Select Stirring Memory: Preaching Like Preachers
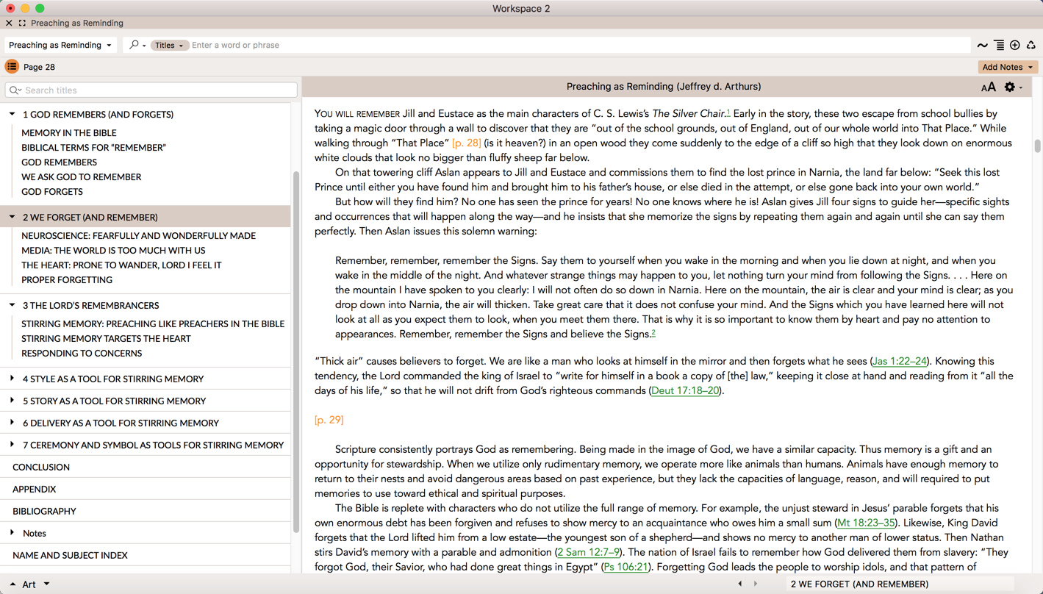Image resolution: width=1043 pixels, height=594 pixels. pos(153,324)
